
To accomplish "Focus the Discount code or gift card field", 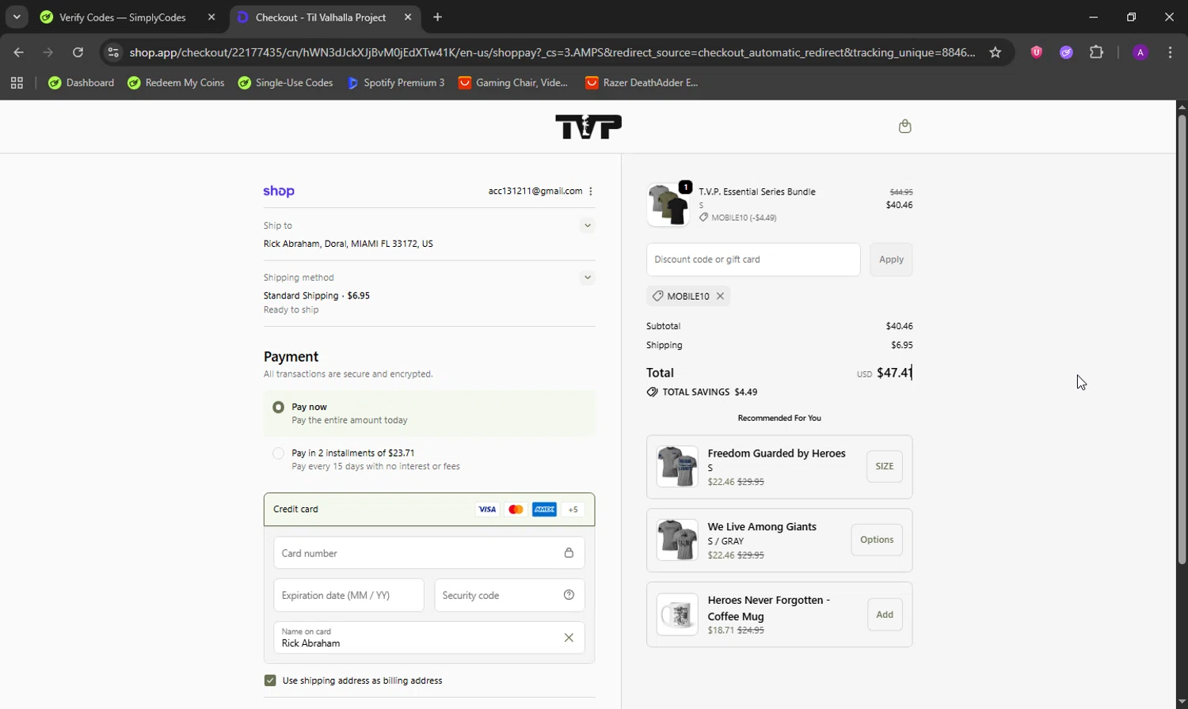I will (753, 260).
